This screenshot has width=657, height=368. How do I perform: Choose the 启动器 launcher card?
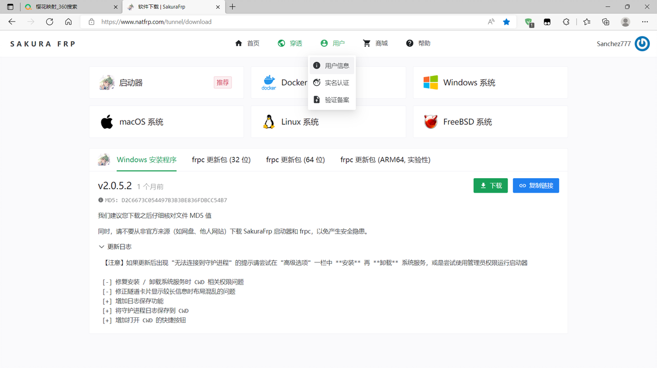pos(166,83)
